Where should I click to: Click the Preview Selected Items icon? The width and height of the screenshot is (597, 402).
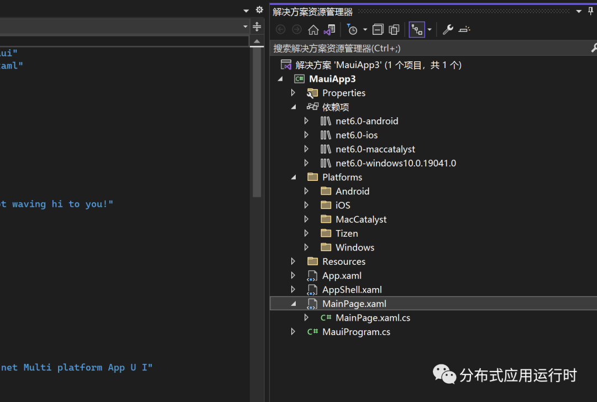pyautogui.click(x=464, y=29)
